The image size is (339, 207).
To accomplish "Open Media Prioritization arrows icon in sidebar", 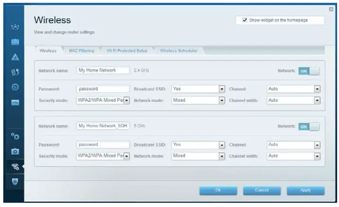I will tap(15, 72).
